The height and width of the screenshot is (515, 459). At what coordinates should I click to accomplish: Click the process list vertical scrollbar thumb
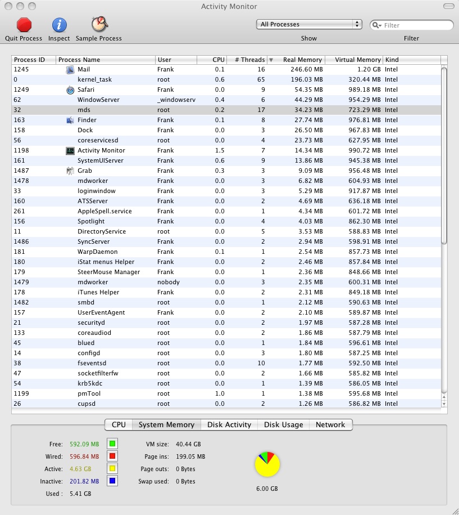click(444, 156)
